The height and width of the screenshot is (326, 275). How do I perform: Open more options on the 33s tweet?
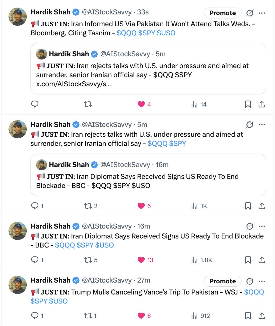click(x=262, y=13)
